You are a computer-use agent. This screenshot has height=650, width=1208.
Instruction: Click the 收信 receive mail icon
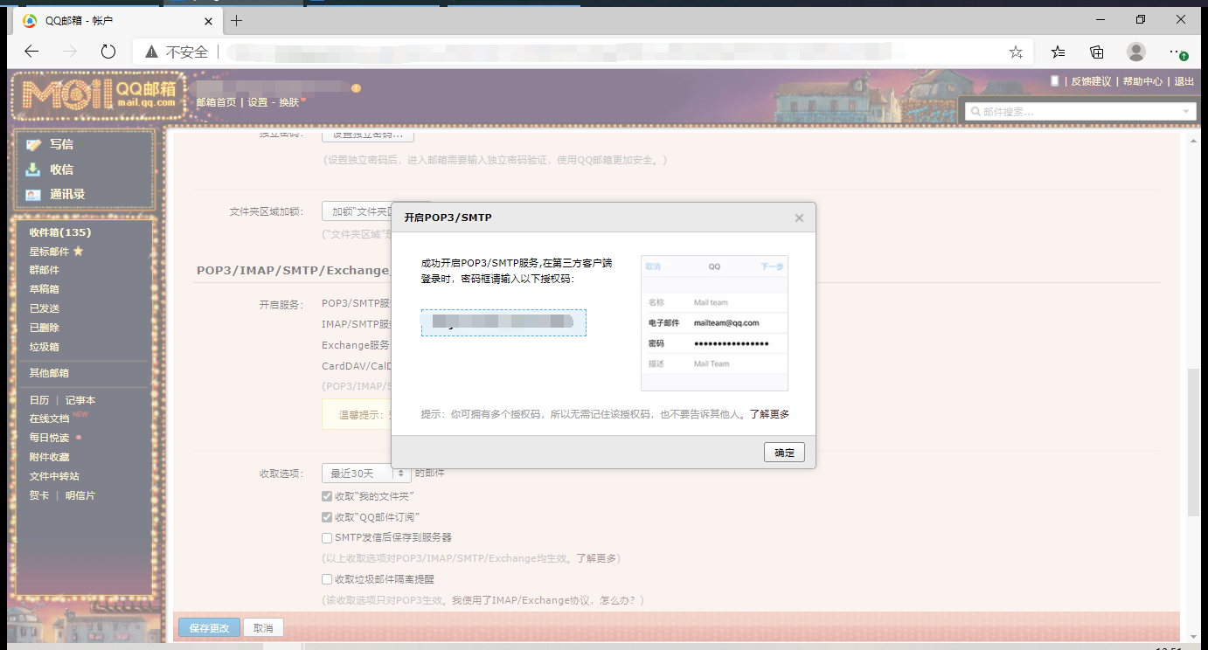click(x=34, y=169)
